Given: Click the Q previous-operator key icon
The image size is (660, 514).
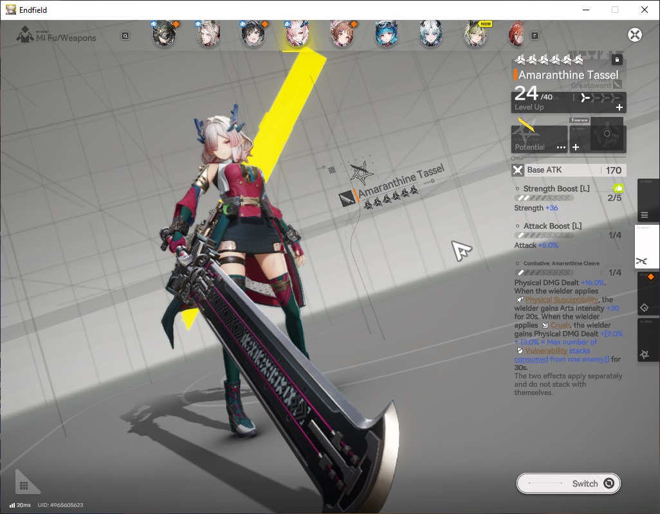Looking at the screenshot, I should click(125, 36).
